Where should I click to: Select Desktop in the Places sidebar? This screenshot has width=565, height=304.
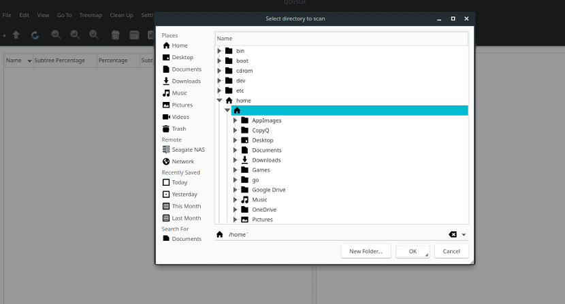182,57
